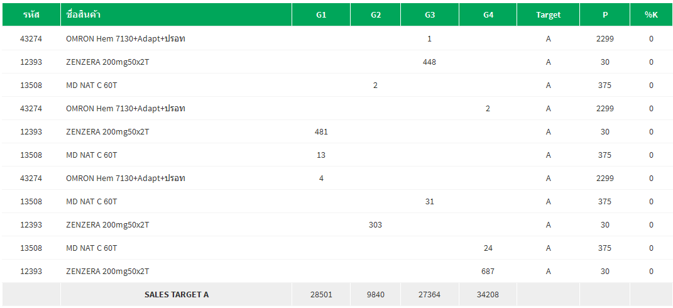
Task: Select the G2 column header
Action: 376,14
